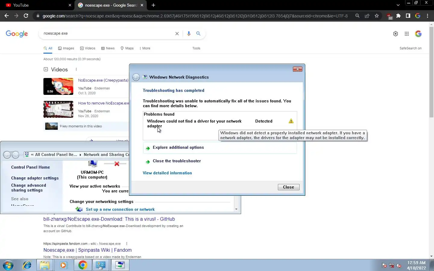Open Windows Media Player from the taskbar

63,265
